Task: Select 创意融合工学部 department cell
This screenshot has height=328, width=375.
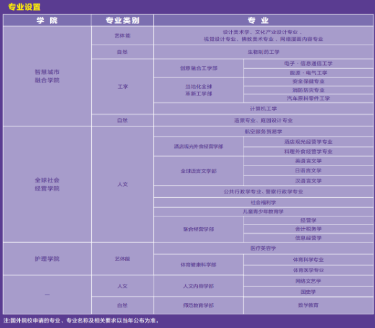Action: pyautogui.click(x=198, y=68)
